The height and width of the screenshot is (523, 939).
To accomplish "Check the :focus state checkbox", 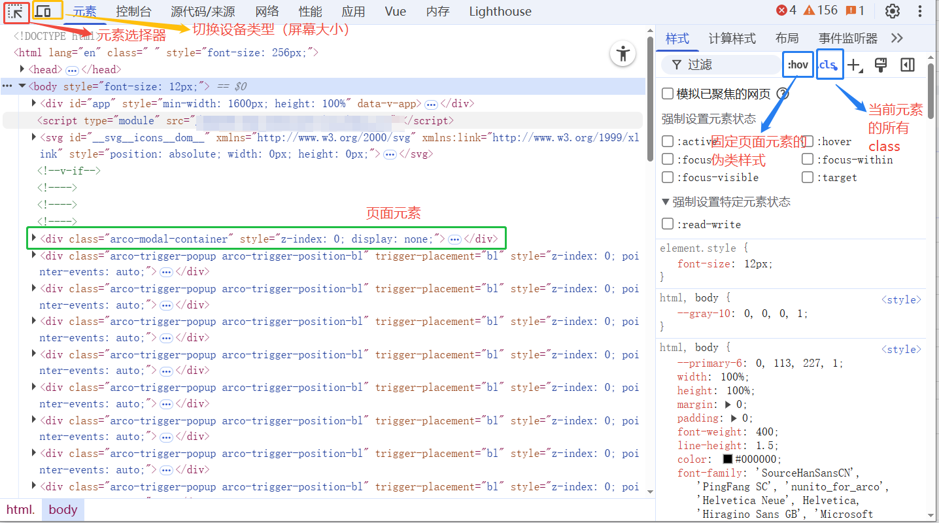I will 668,159.
